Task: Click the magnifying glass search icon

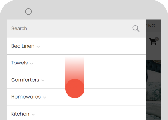Action: point(136,28)
